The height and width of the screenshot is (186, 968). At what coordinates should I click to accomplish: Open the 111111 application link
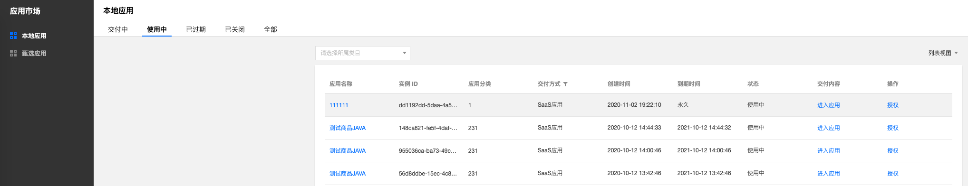[x=339, y=105]
